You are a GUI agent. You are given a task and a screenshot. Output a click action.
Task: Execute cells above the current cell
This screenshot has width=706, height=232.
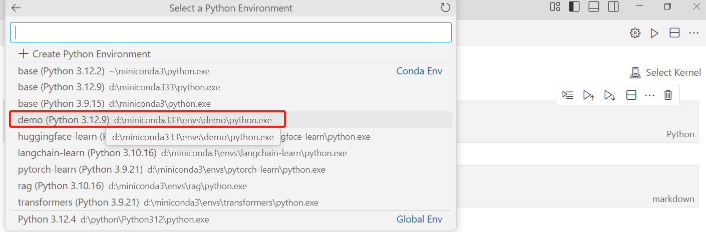click(589, 95)
